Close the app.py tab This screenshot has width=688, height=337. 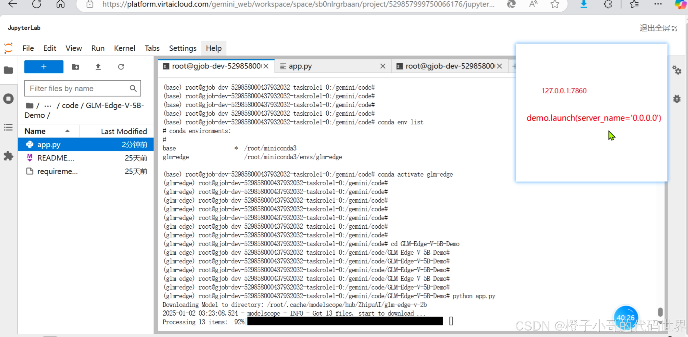coord(383,66)
